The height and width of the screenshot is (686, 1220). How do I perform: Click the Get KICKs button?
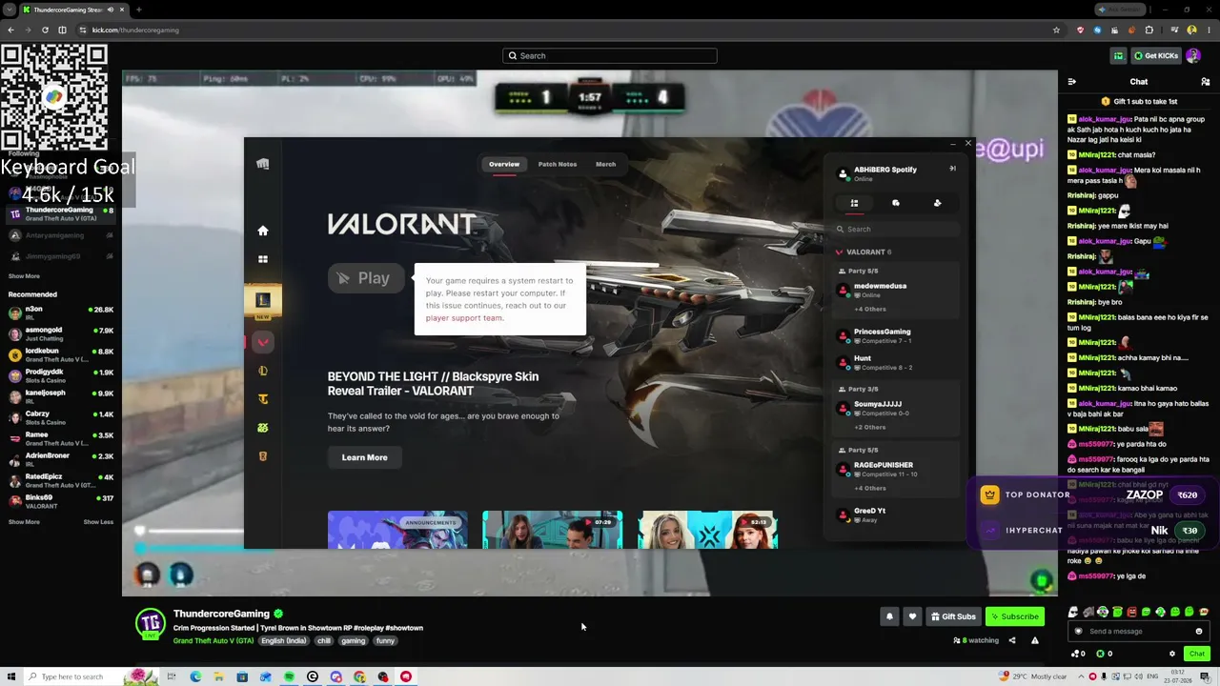click(x=1156, y=56)
